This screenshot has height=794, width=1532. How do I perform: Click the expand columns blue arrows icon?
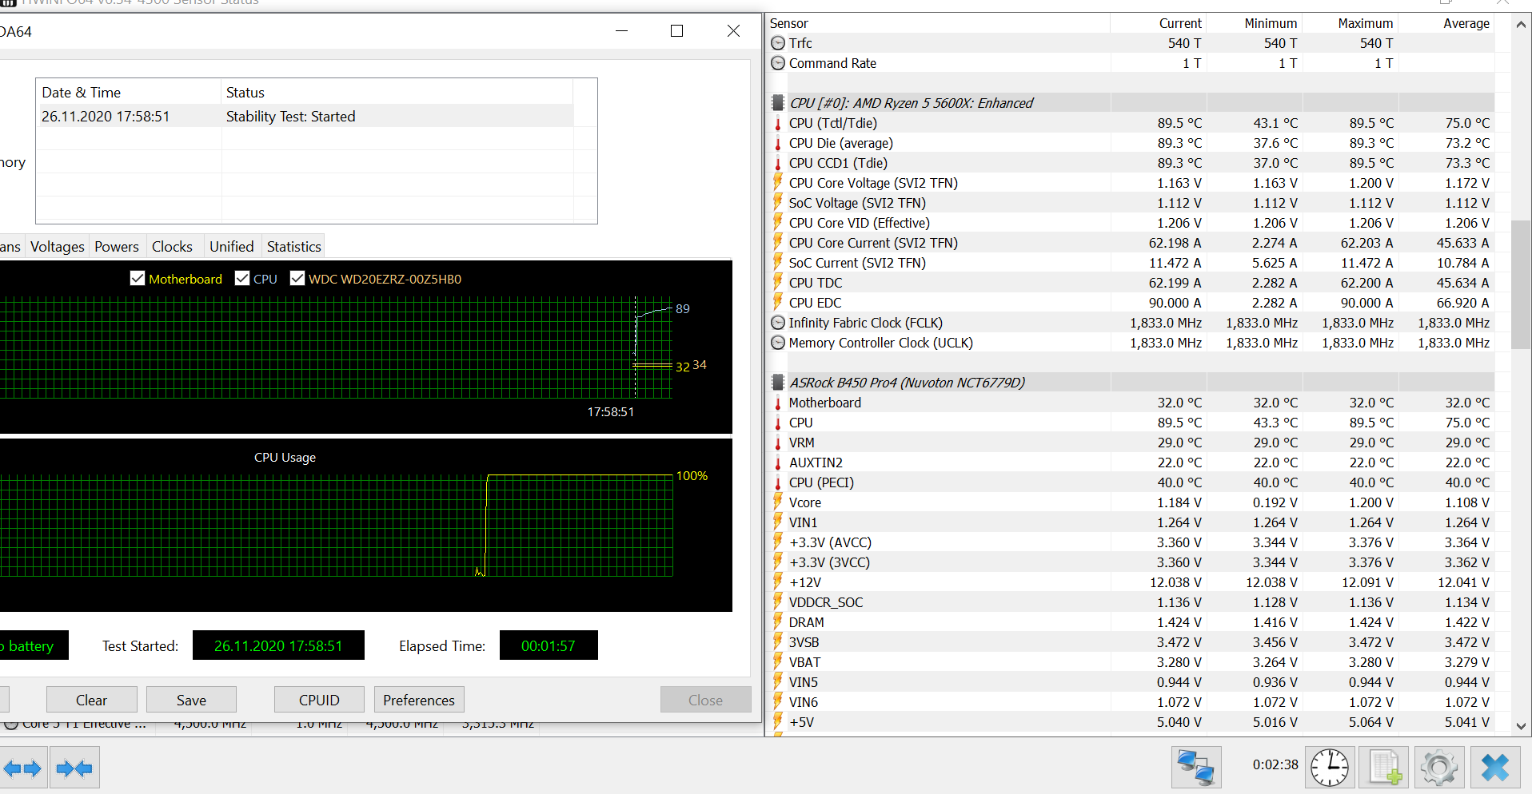[22, 768]
